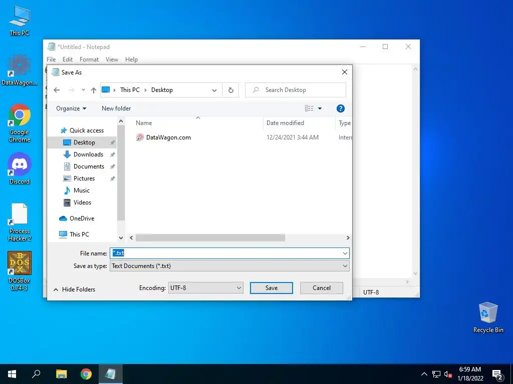This screenshot has width=513, height=384.
Task: Open This PC desktop icon
Action: pos(20,21)
